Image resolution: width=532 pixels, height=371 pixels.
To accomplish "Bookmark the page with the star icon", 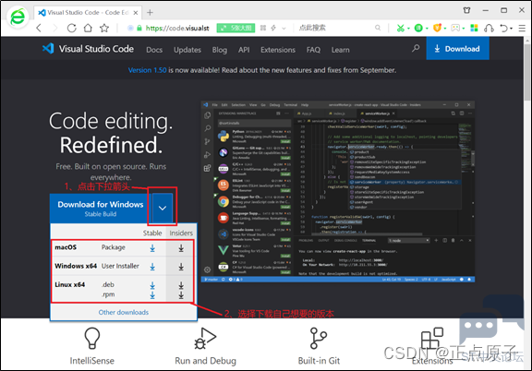I will point(104,28).
